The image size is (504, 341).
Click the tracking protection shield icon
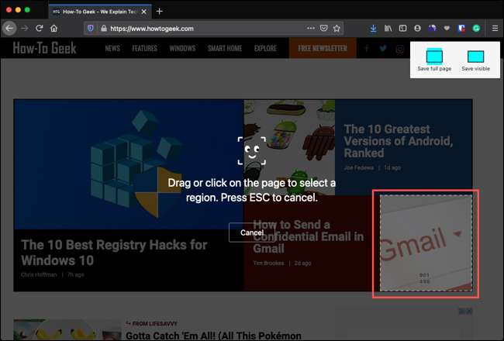pyautogui.click(x=91, y=29)
